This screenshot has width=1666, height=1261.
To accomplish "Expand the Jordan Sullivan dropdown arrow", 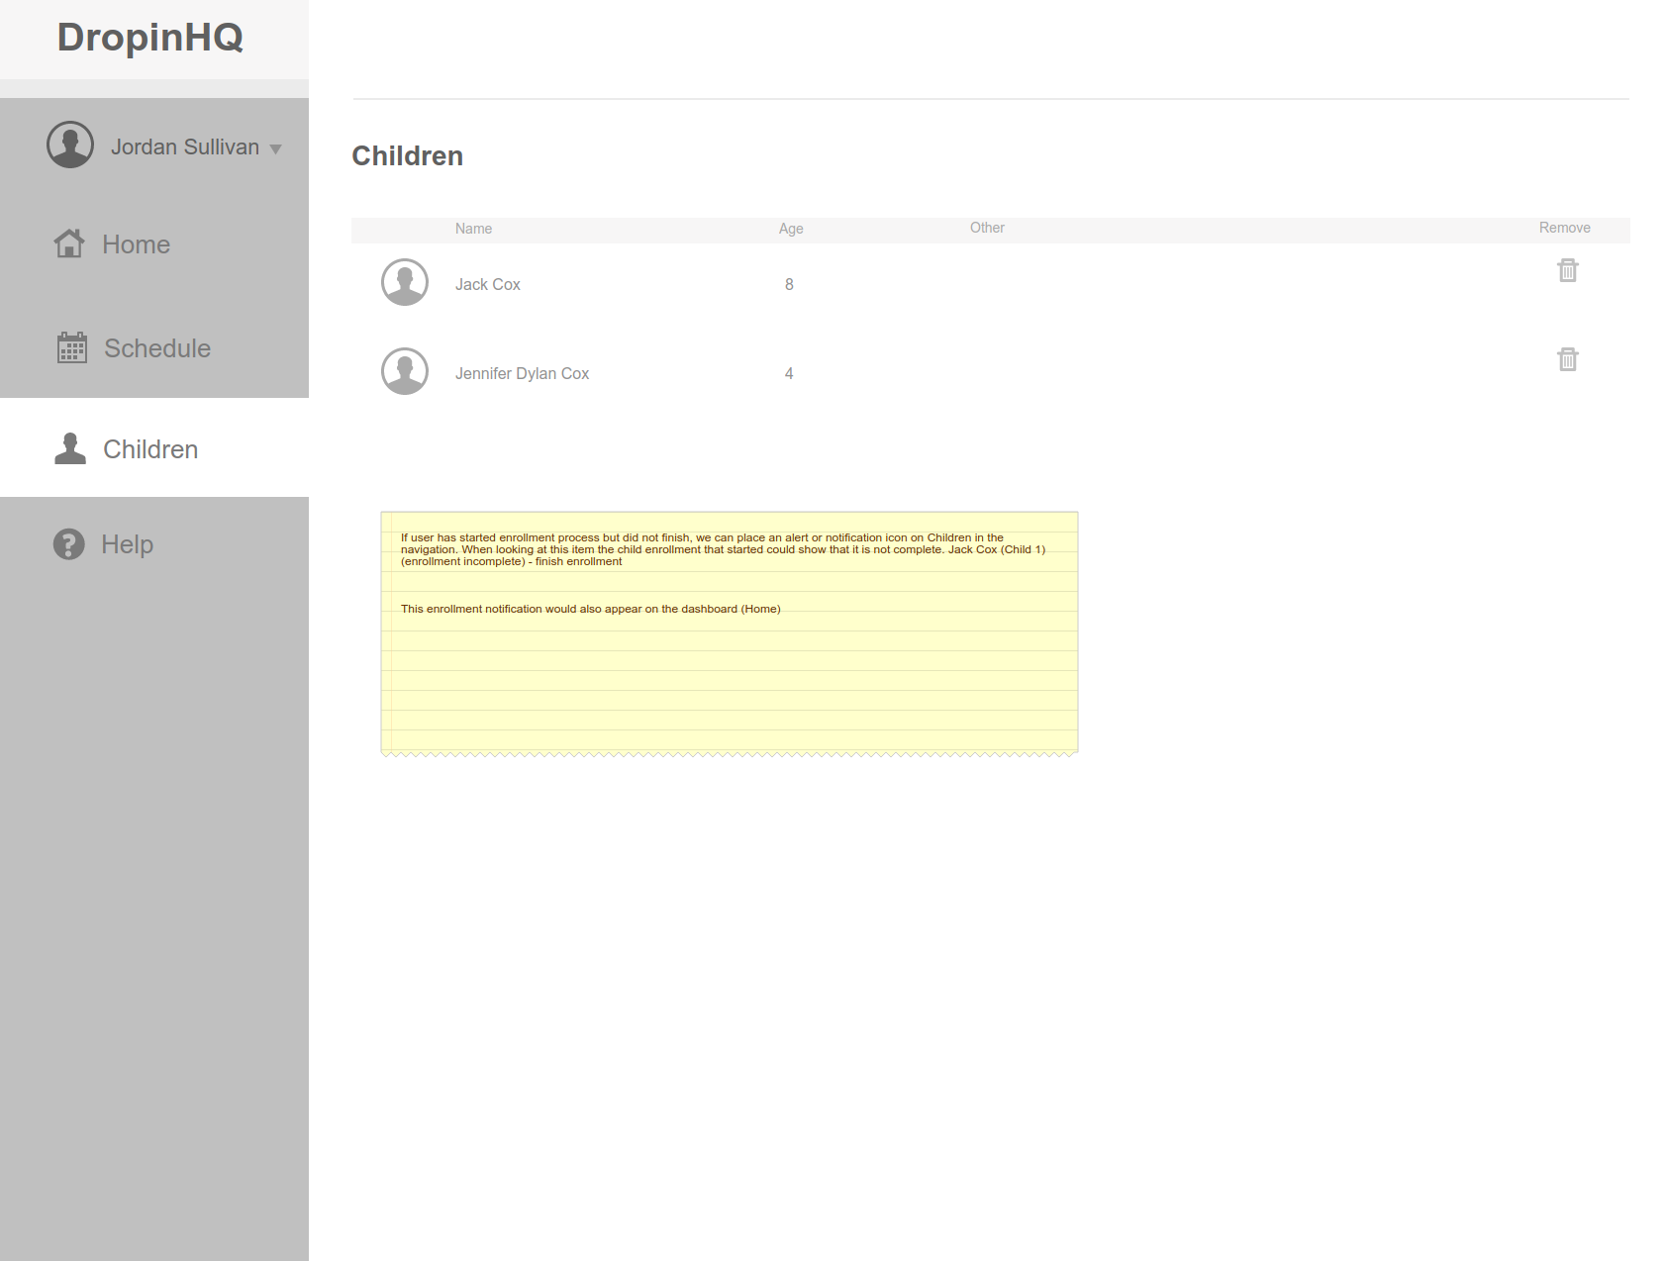I will 276,149.
